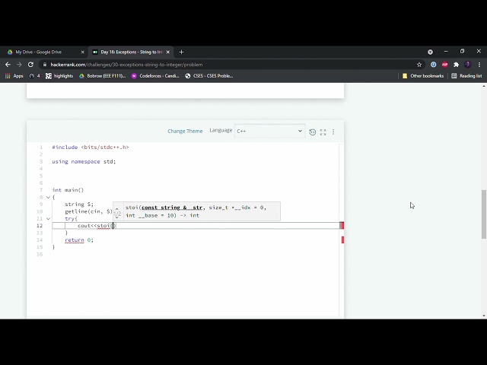This screenshot has height=365, width=487.
Task: Click the Chrome media control icon in the title bar
Action: 430,52
